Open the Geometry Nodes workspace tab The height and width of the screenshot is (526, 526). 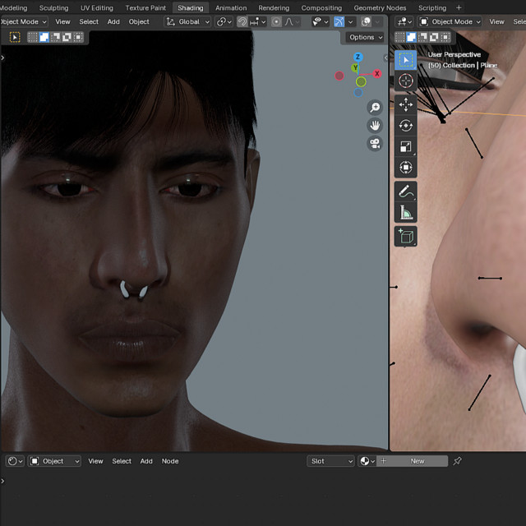380,7
